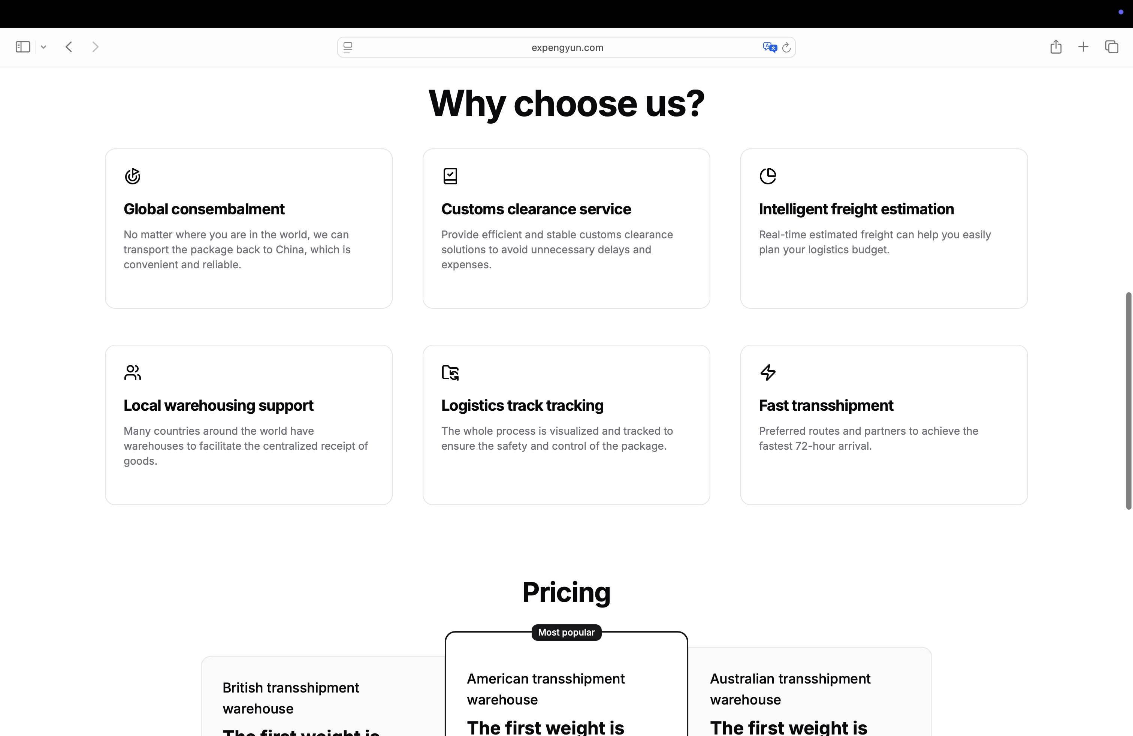1133x736 pixels.
Task: Click the Global consembalment icon
Action: point(132,176)
